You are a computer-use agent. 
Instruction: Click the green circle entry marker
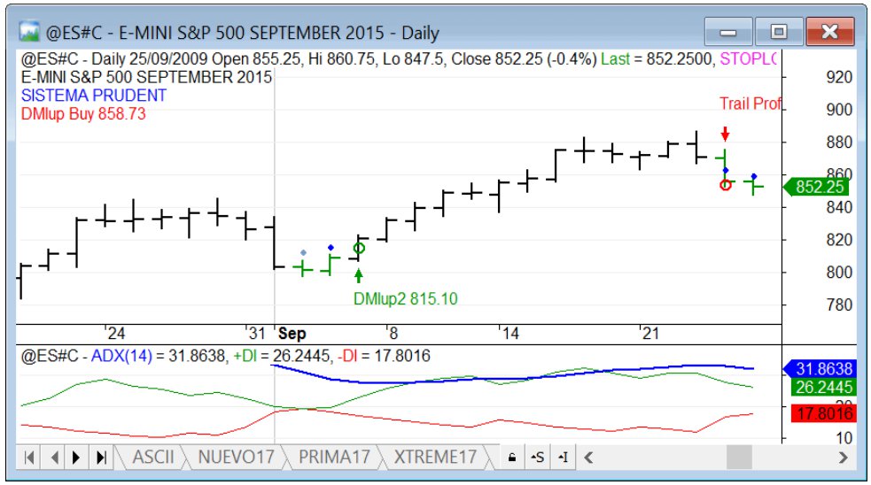pos(359,248)
